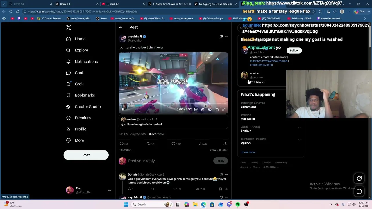
Task: Open Grok actions icon on ssychho's post
Action: point(221,37)
